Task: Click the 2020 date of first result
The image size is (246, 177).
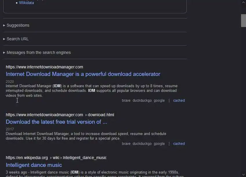Action: click(x=10, y=81)
